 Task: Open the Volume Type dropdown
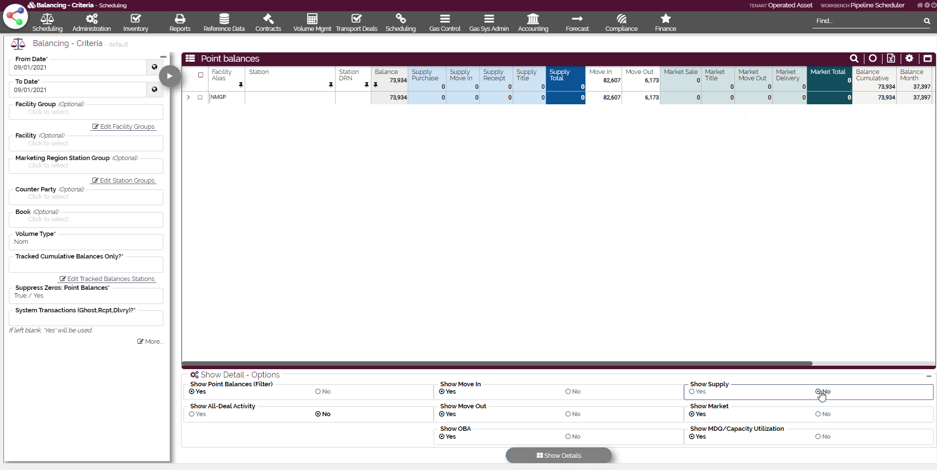(x=86, y=242)
